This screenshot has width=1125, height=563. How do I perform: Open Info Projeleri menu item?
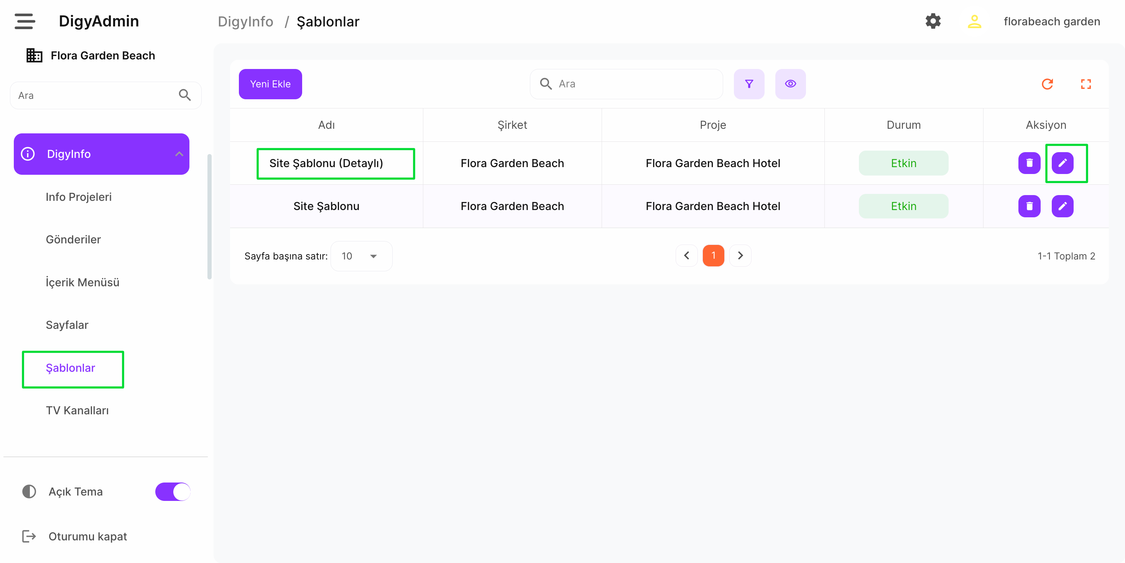(79, 197)
